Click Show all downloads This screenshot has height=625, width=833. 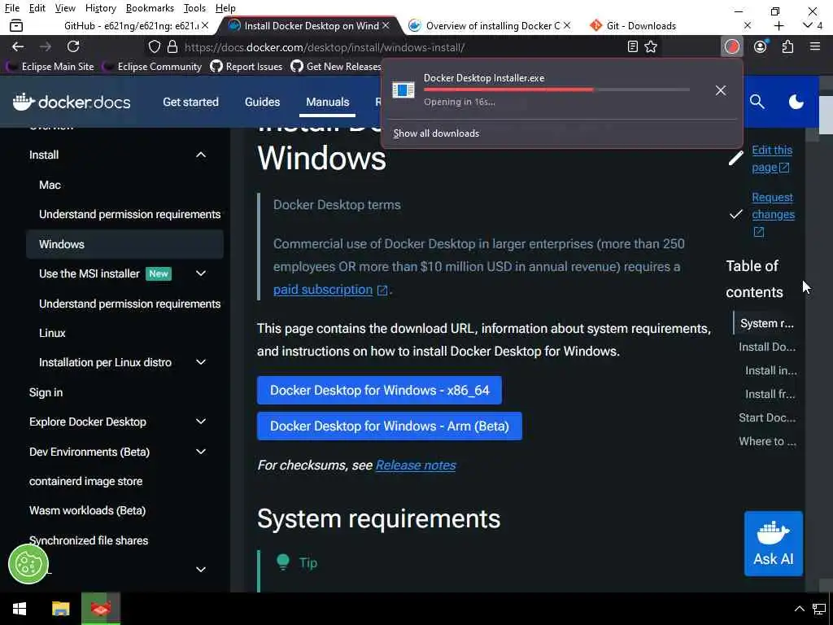436,133
